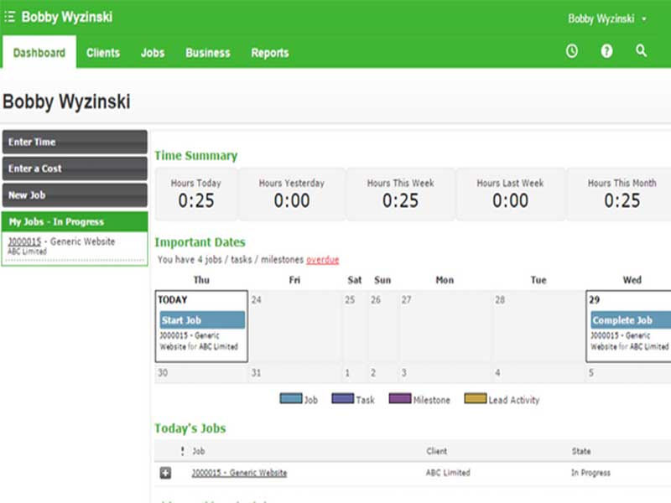Click the yellow Lead Activity legend swatch

point(476,399)
